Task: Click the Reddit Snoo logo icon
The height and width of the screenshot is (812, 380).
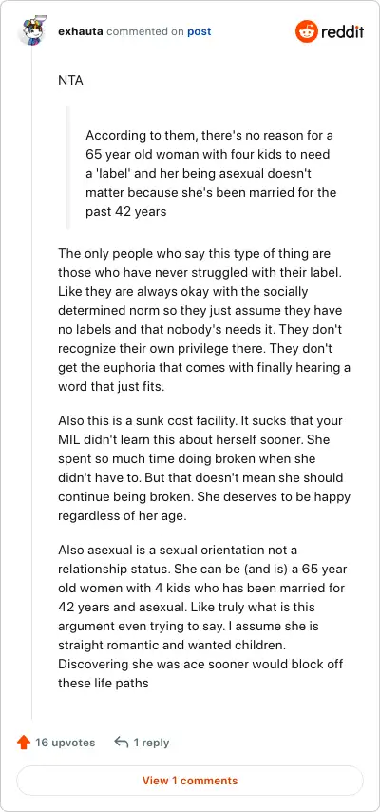Action: pyautogui.click(x=306, y=31)
